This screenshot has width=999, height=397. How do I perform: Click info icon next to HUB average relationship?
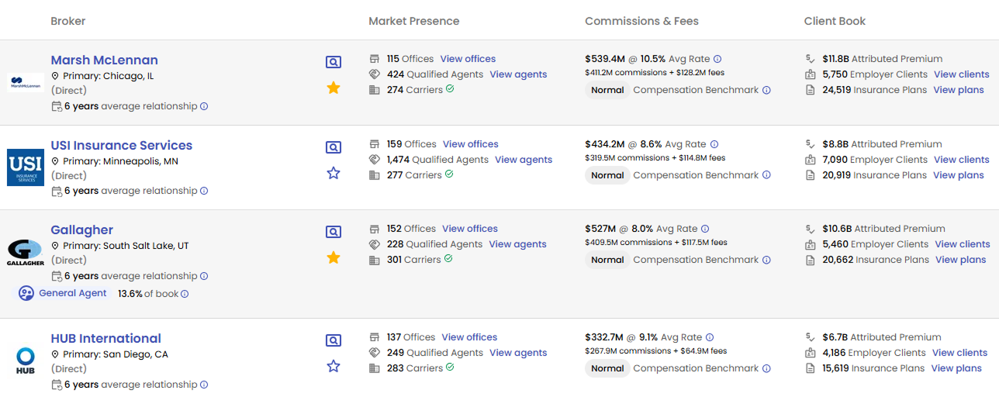204,385
